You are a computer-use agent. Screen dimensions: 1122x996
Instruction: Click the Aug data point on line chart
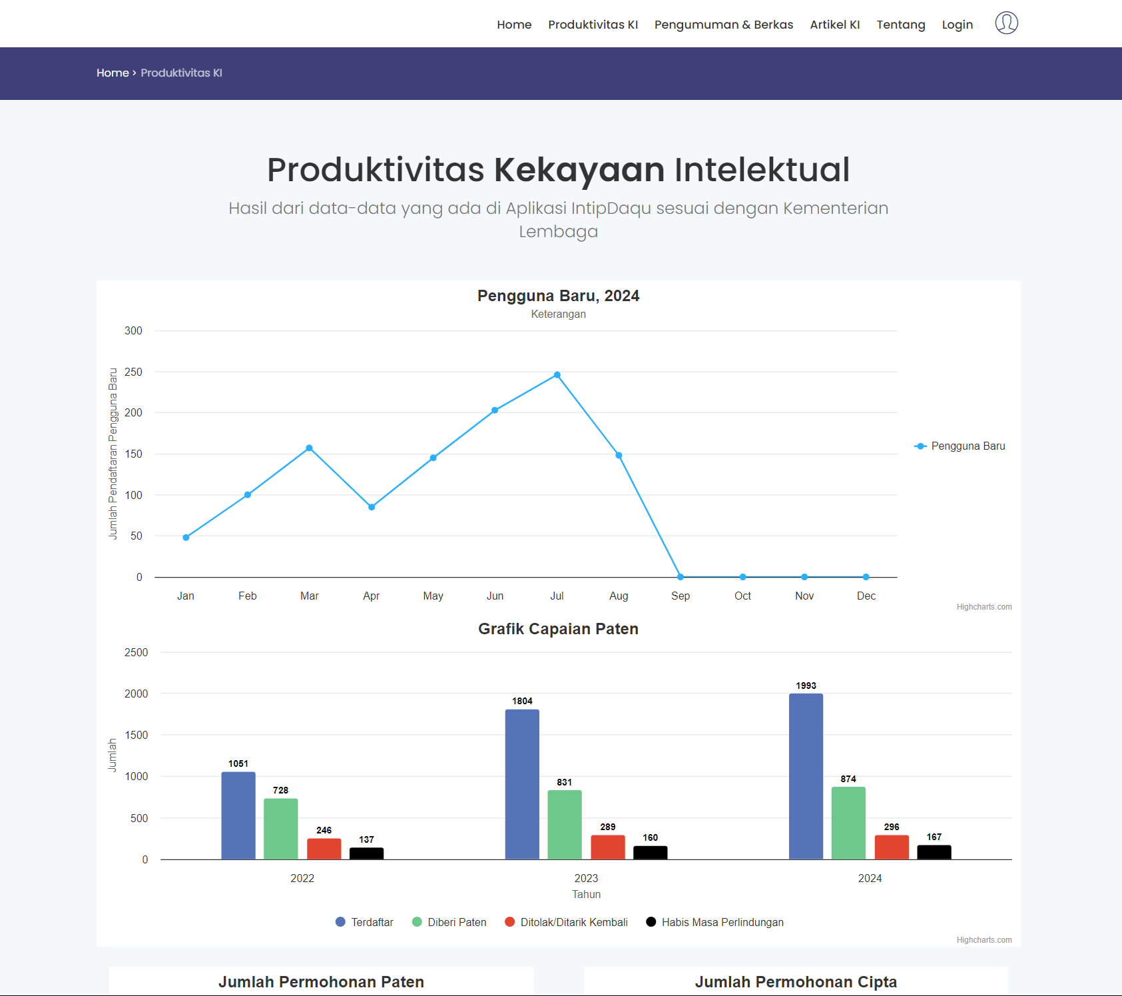619,456
